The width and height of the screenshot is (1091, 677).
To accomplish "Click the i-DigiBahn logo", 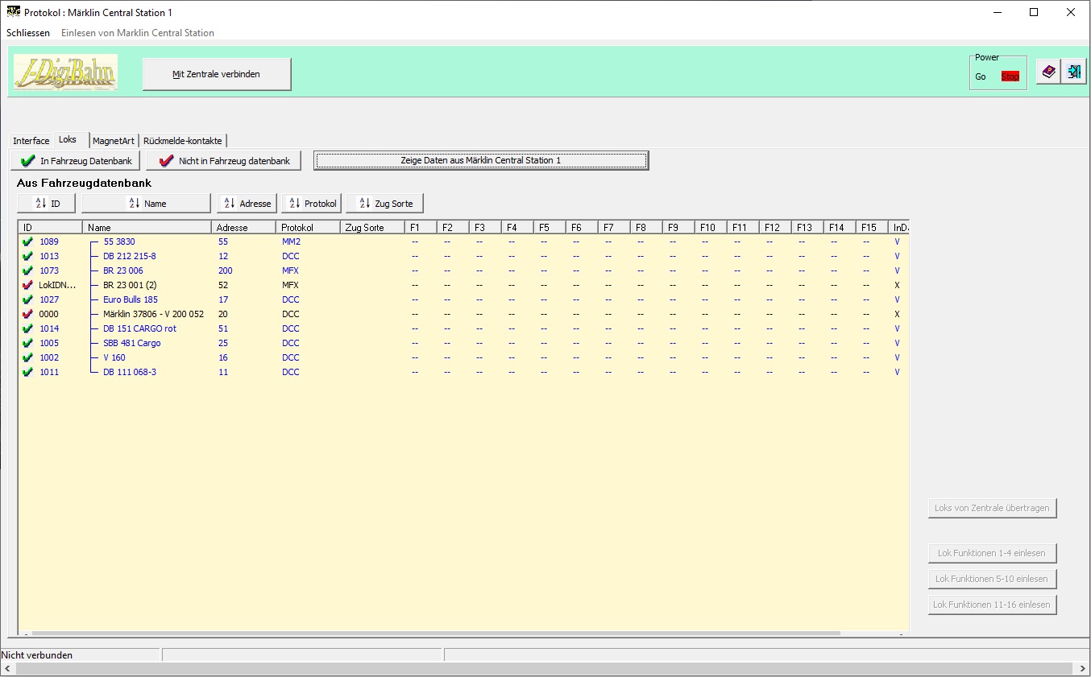I will tap(65, 72).
